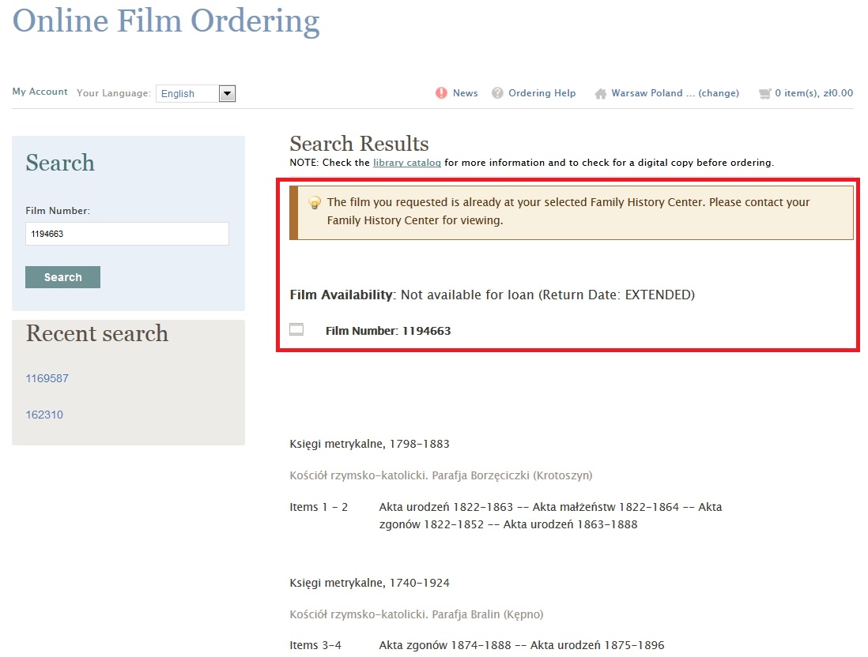Follow the library catalog link
The image size is (868, 657).
[x=406, y=163]
